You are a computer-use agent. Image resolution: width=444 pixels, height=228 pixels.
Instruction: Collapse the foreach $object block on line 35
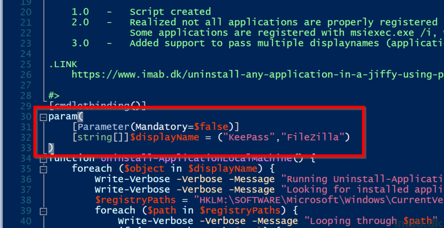click(x=43, y=169)
